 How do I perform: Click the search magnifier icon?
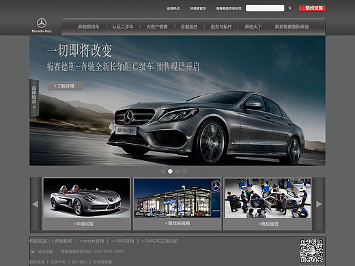coord(290,8)
